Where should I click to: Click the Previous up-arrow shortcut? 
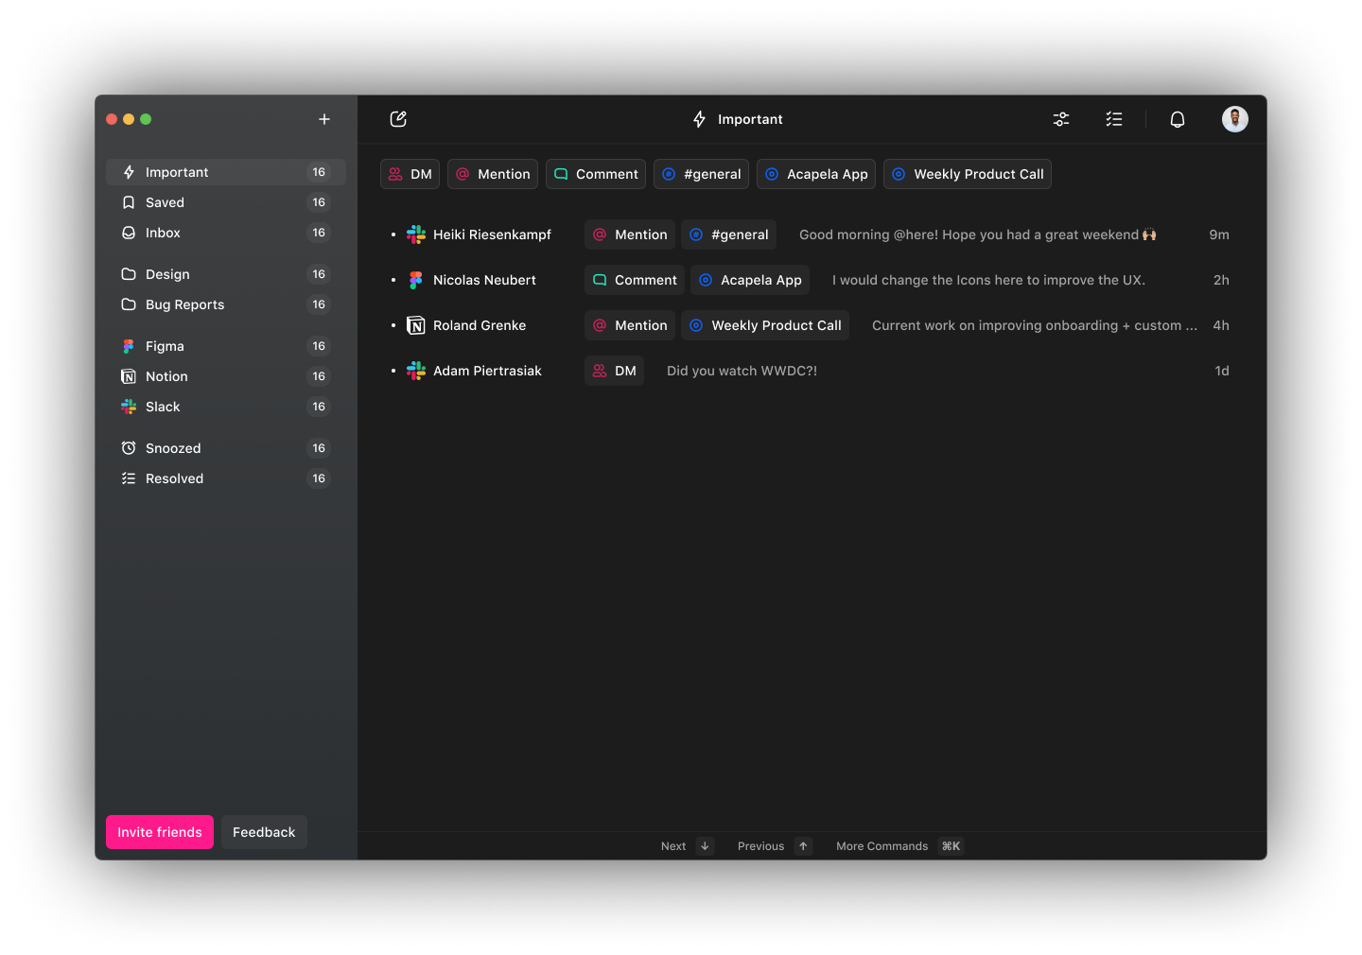tap(803, 846)
